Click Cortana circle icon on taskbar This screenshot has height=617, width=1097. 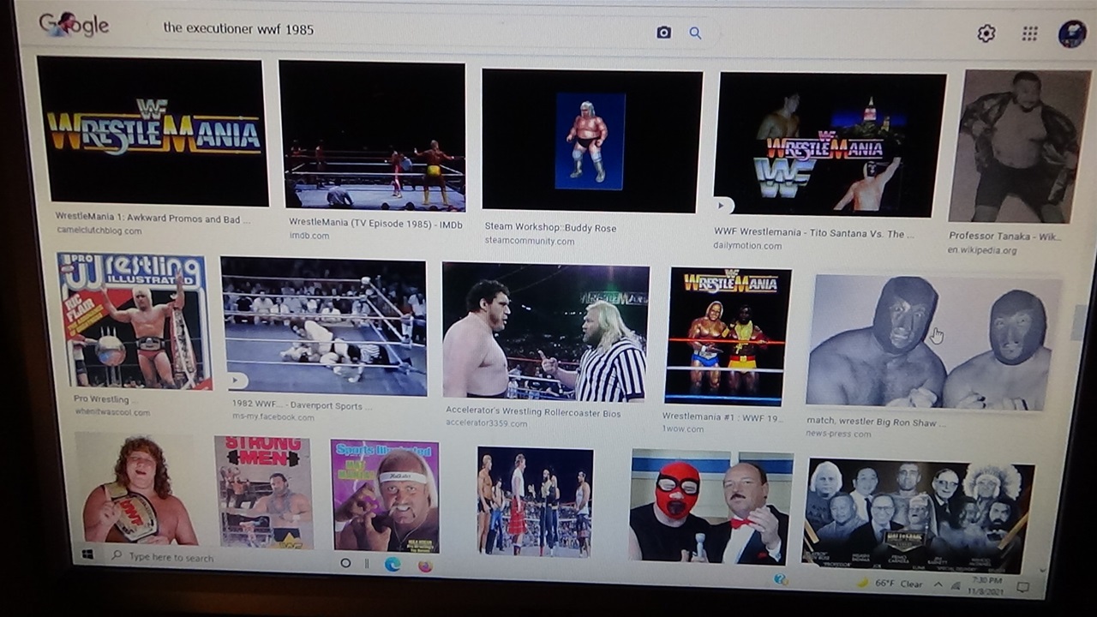tap(345, 563)
